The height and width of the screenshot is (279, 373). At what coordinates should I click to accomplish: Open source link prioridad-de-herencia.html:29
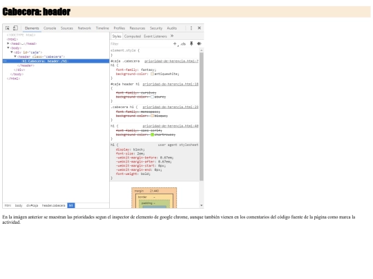click(171, 107)
